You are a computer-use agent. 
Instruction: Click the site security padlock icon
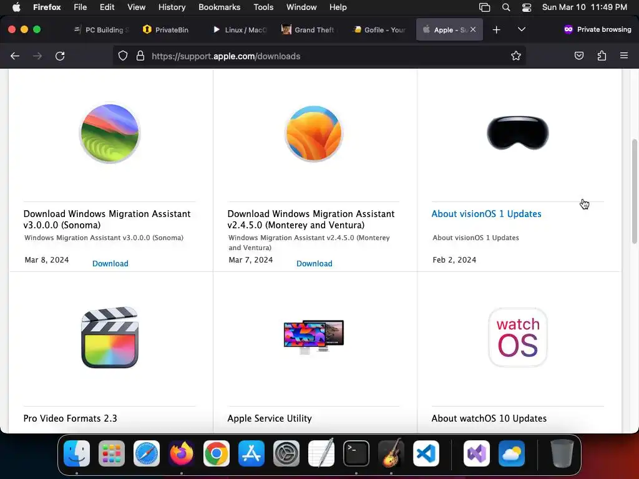coord(140,56)
